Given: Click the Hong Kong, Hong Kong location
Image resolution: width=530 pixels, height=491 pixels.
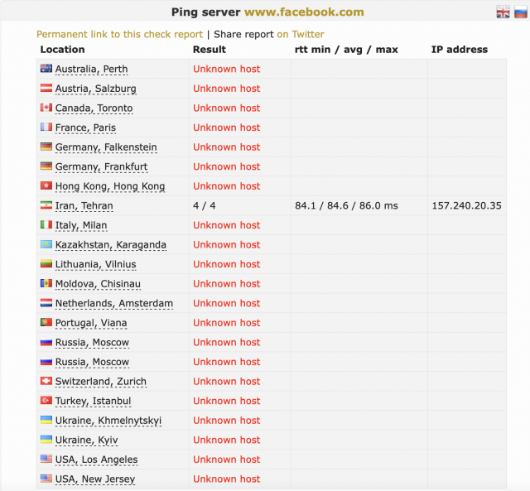Looking at the screenshot, I should [109, 186].
